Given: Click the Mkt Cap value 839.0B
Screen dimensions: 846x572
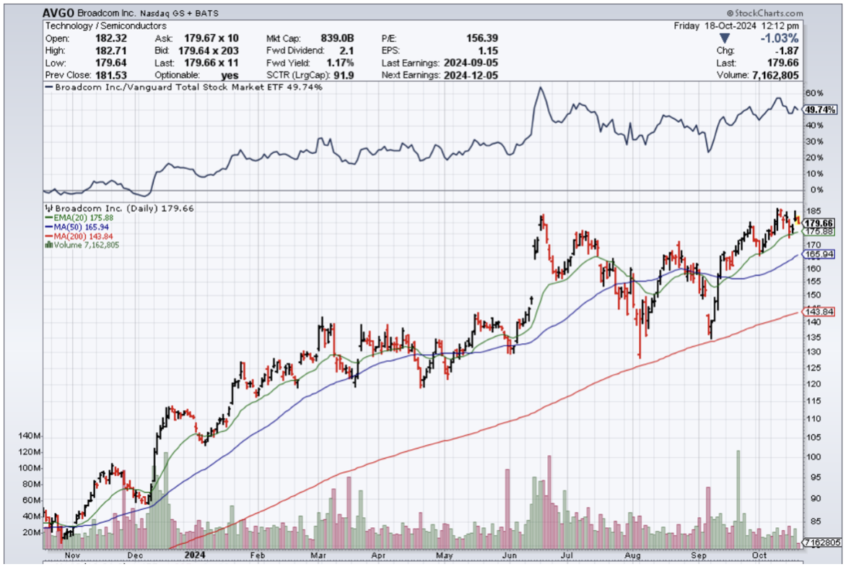Looking at the screenshot, I should 337,38.
